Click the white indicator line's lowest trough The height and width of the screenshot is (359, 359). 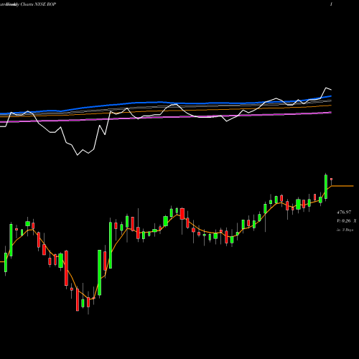click(78, 155)
